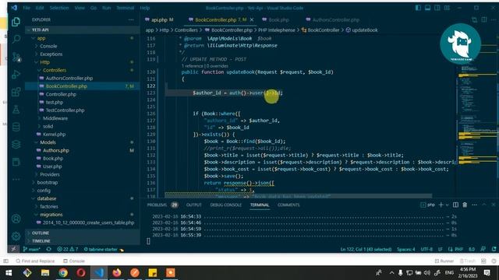499x280 pixels.
Task: Open terminal panel more actions
Action: [x=474, y=205]
